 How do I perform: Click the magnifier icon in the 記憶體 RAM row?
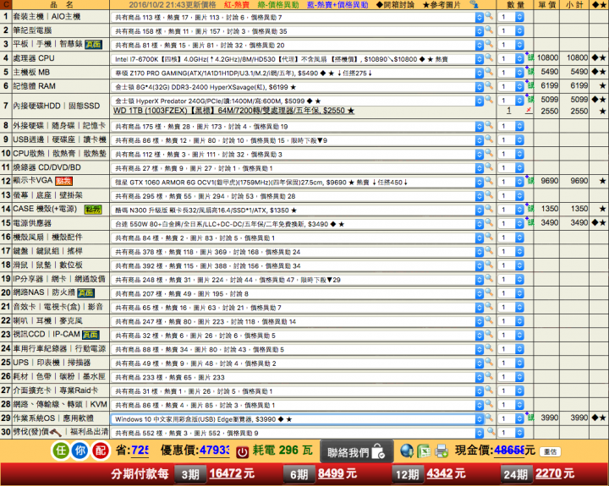(x=489, y=85)
